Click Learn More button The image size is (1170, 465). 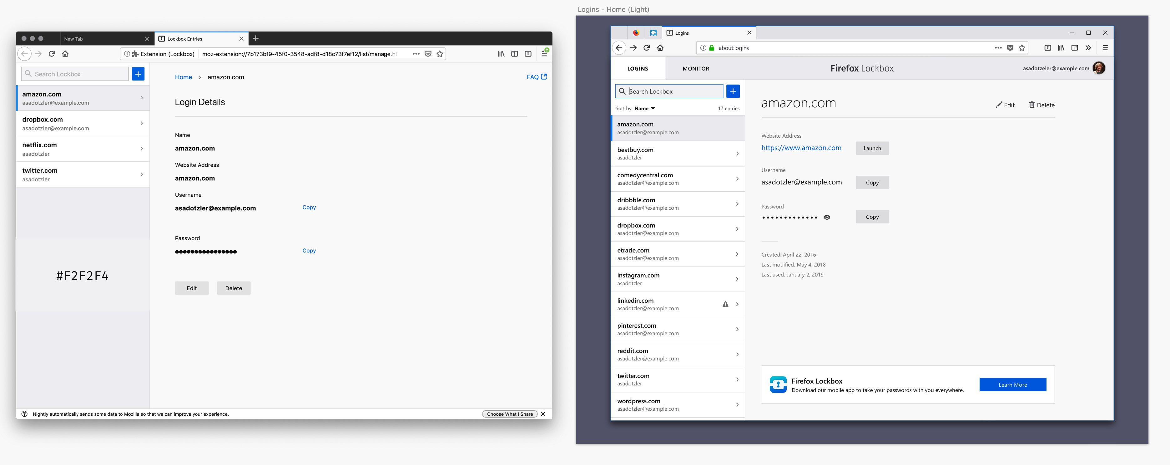click(1012, 385)
